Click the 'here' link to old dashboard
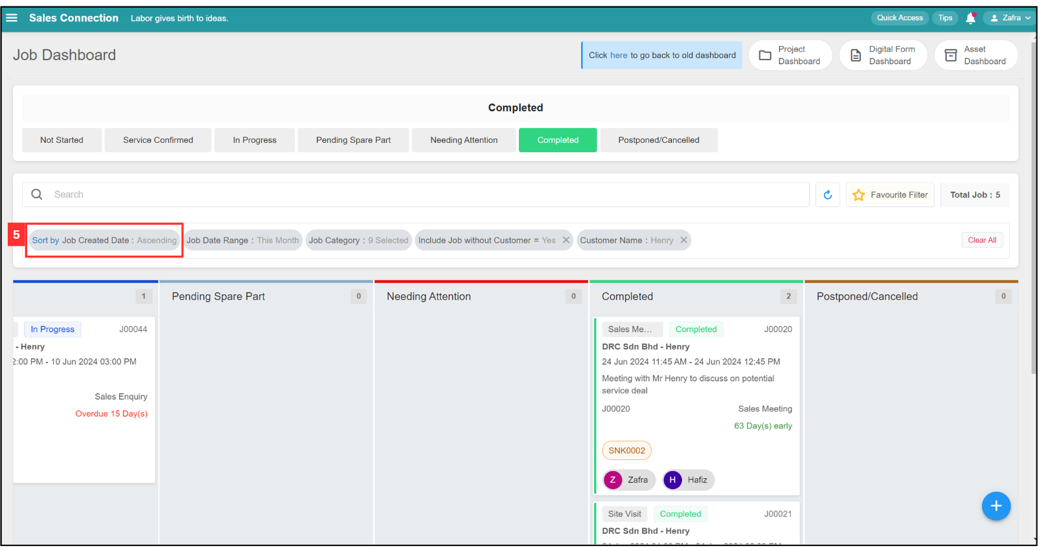1041x550 pixels. click(619, 56)
